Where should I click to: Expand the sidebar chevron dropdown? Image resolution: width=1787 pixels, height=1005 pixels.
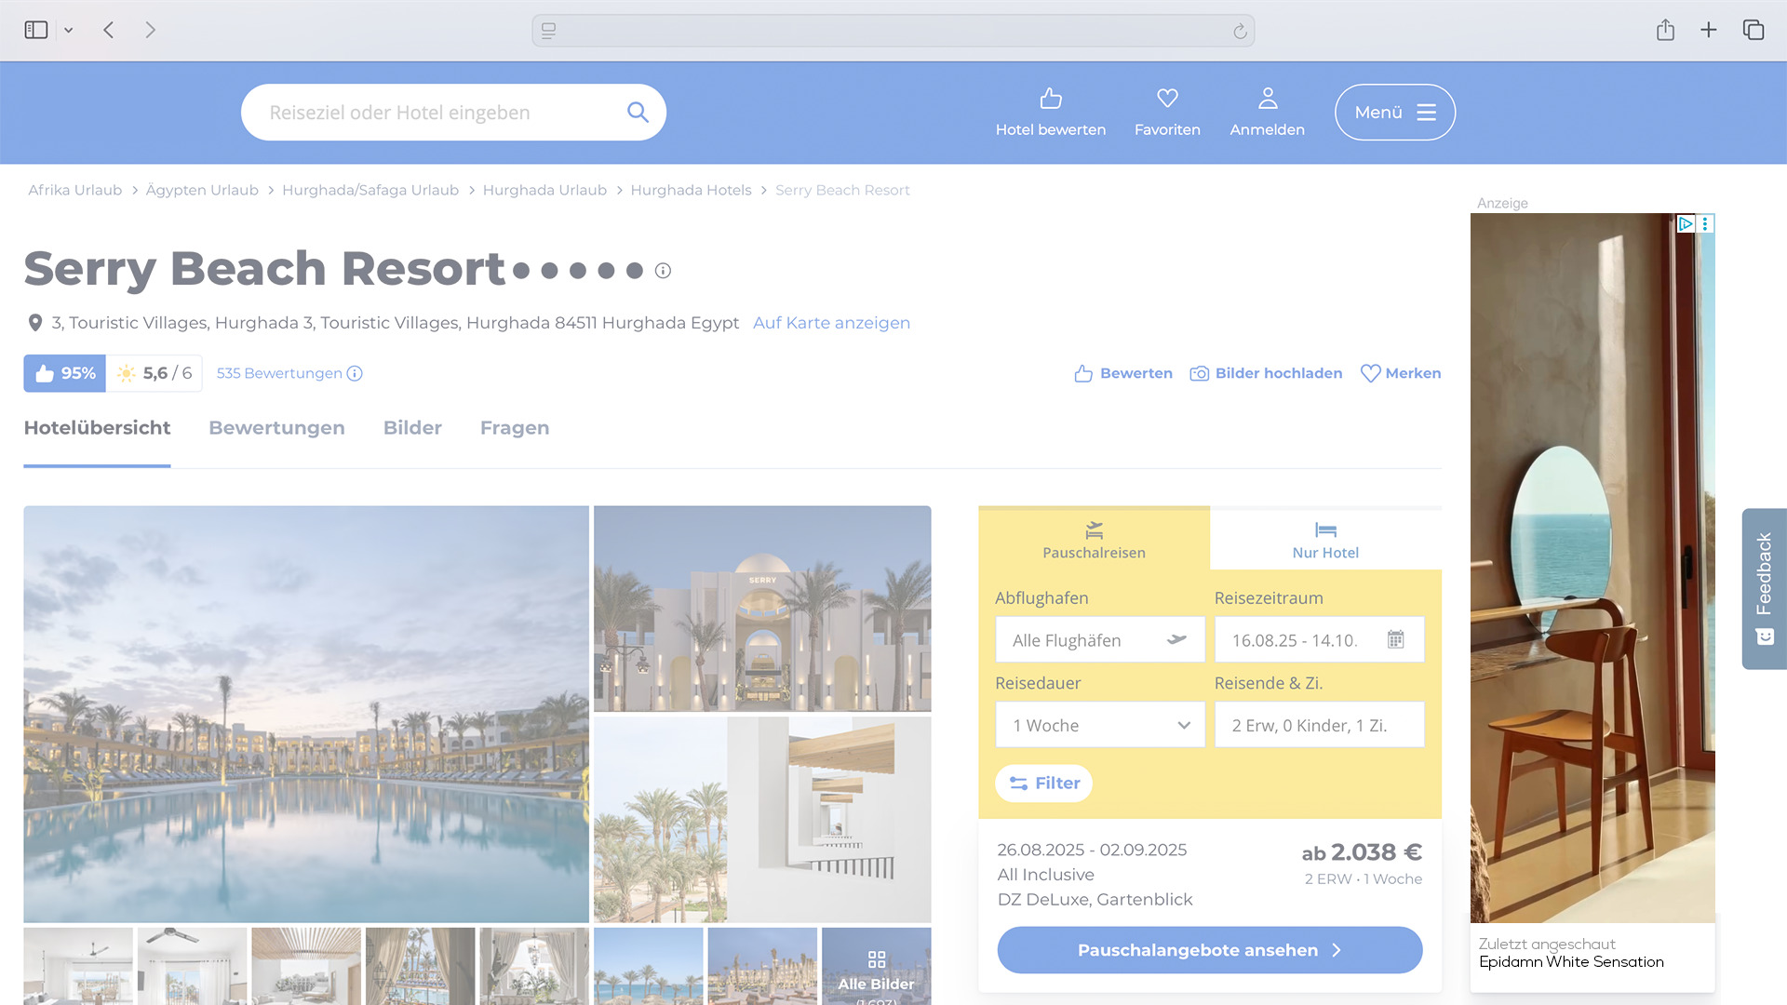[69, 31]
